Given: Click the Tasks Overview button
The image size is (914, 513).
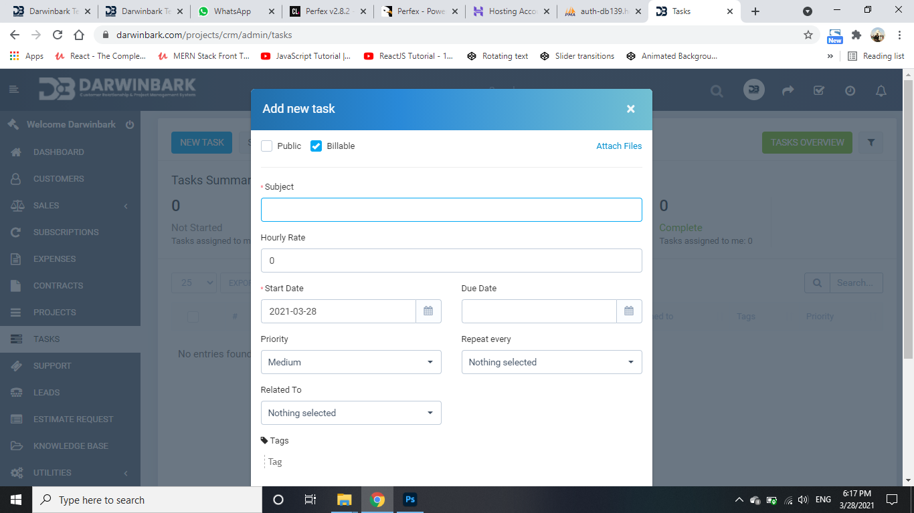Looking at the screenshot, I should (807, 142).
